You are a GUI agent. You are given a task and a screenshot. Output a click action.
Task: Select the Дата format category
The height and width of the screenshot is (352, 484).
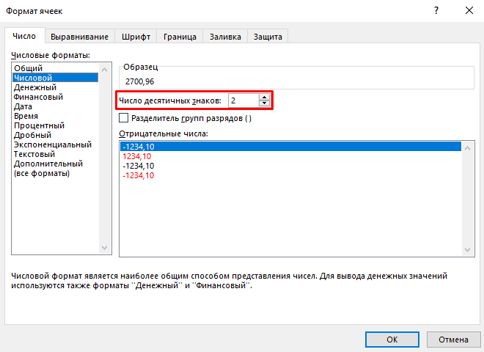point(23,106)
